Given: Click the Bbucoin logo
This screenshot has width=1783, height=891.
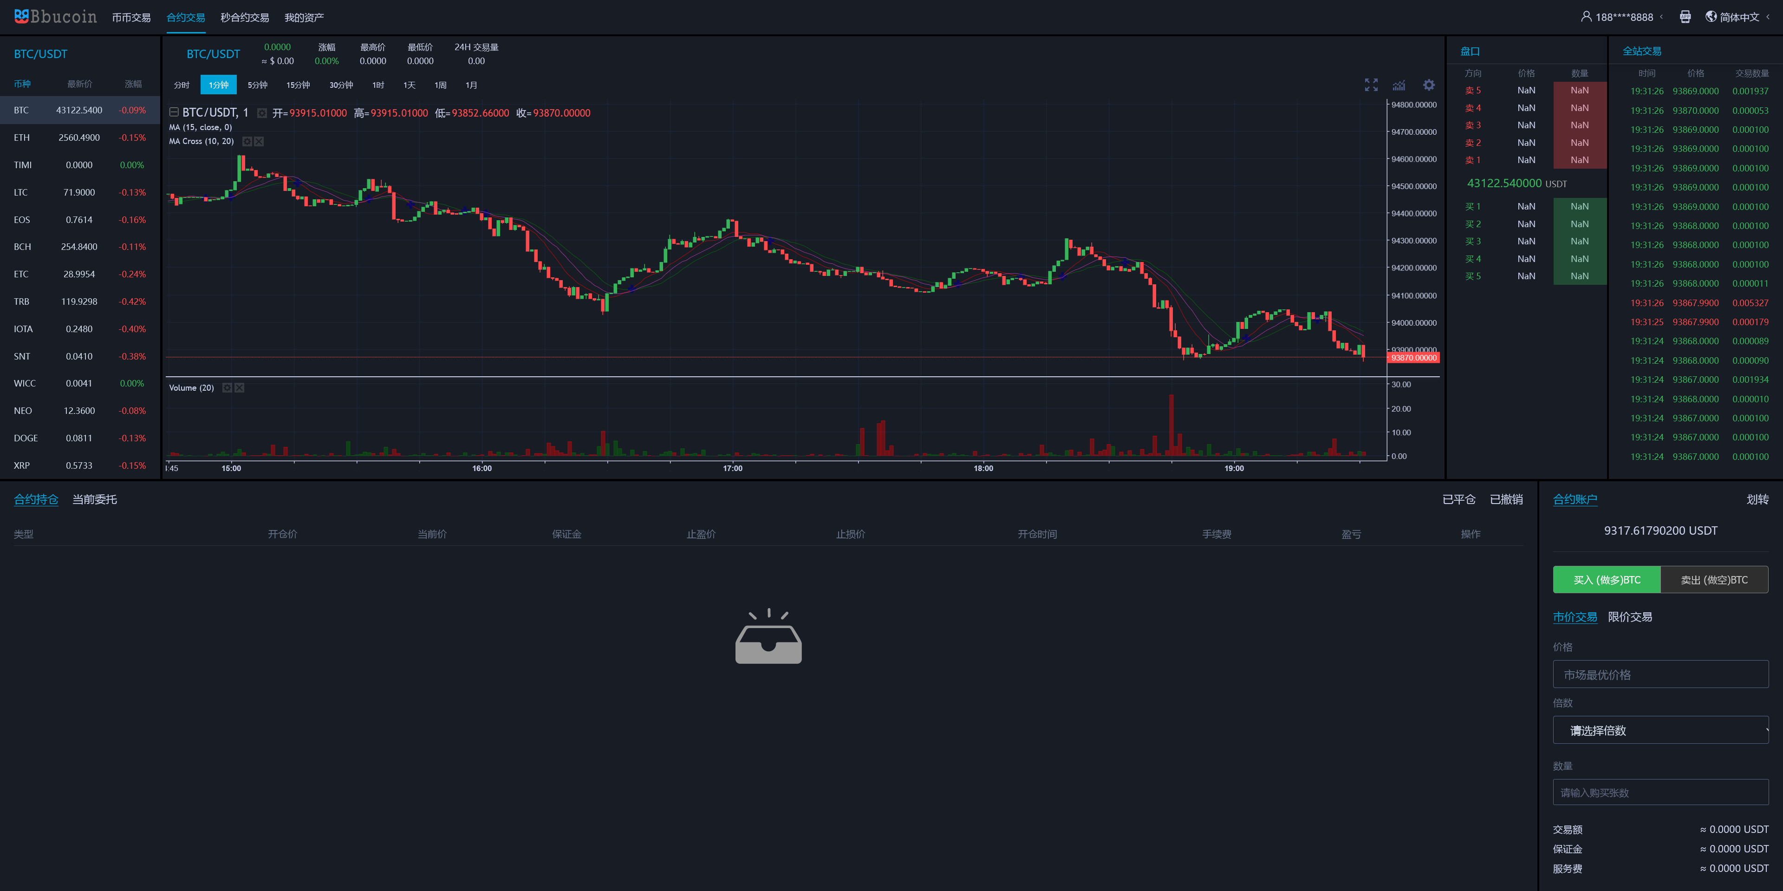Looking at the screenshot, I should tap(55, 17).
